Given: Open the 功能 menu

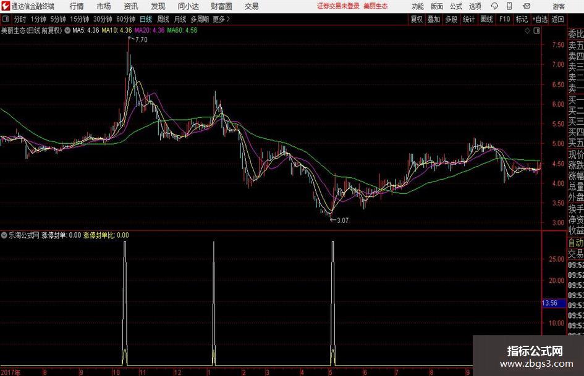Looking at the screenshot, I should (418, 6).
